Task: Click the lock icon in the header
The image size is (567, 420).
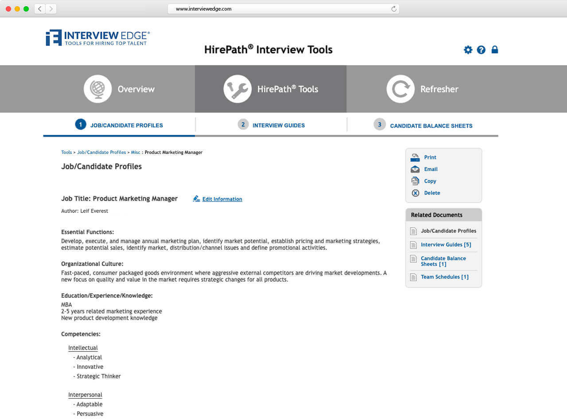Action: [x=495, y=50]
